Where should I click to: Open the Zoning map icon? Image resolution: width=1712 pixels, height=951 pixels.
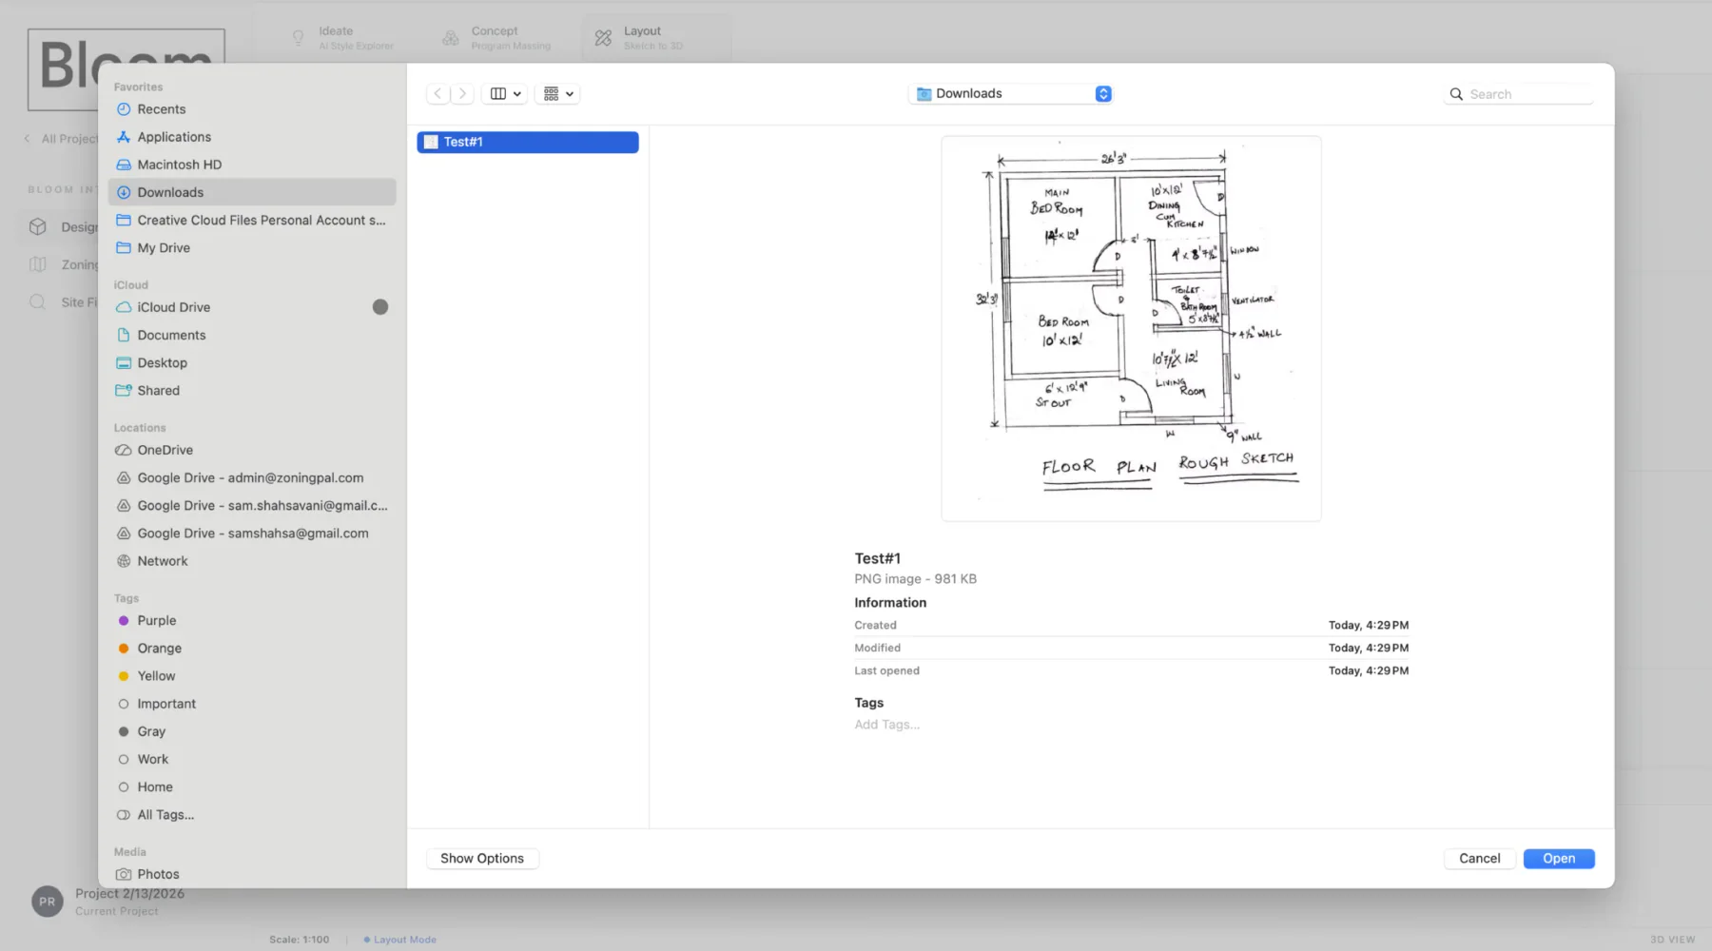click(37, 264)
